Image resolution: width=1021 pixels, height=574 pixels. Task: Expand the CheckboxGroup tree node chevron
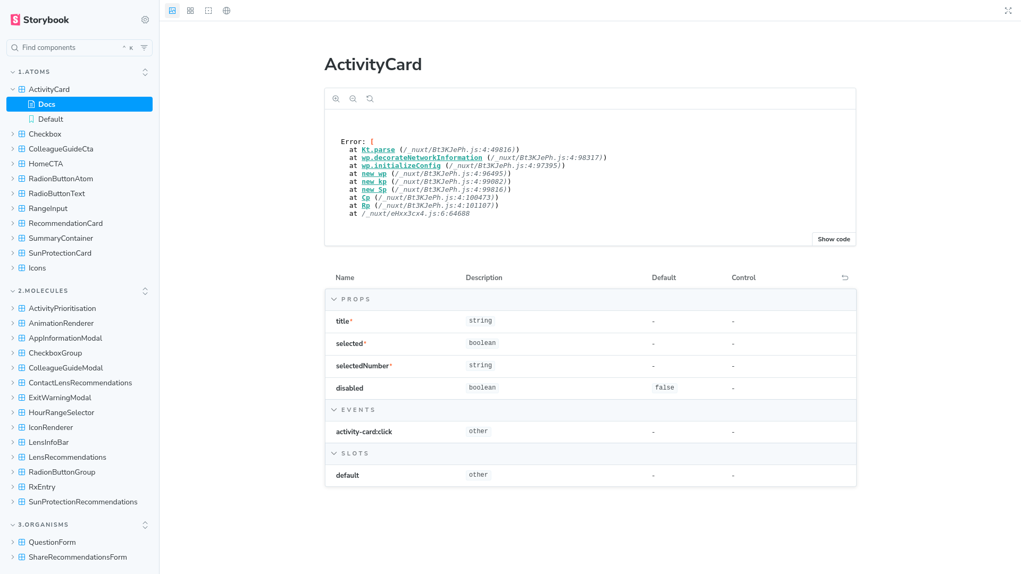pyautogui.click(x=13, y=353)
